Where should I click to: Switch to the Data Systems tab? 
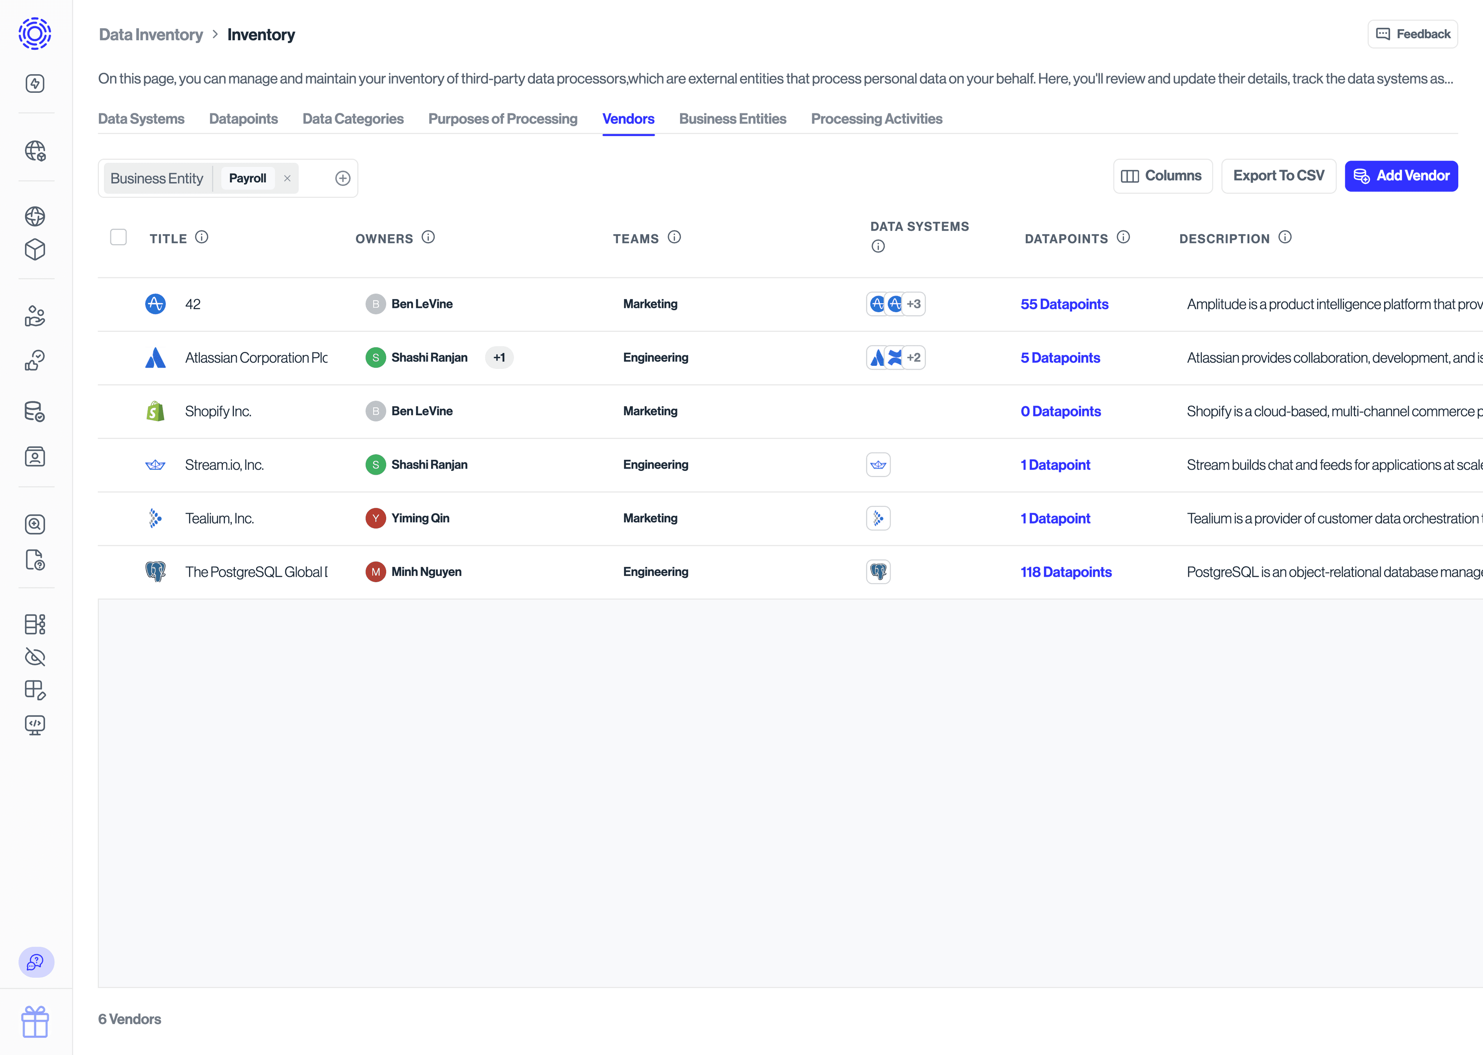tap(141, 119)
